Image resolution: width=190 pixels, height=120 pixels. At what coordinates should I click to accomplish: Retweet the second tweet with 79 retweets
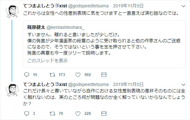[x=52, y=114]
